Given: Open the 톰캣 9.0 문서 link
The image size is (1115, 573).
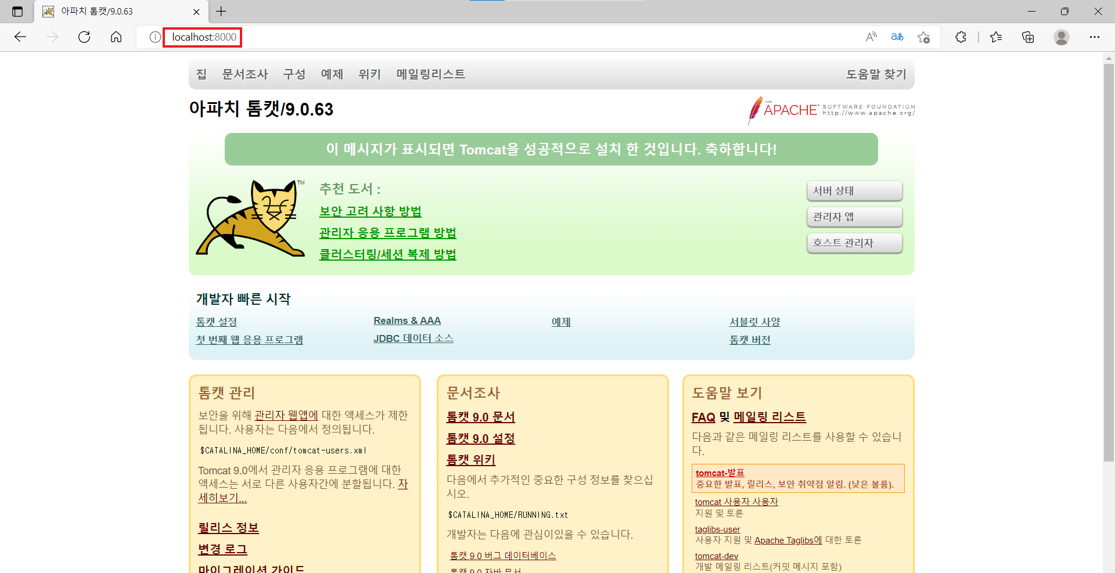Looking at the screenshot, I should tap(480, 417).
